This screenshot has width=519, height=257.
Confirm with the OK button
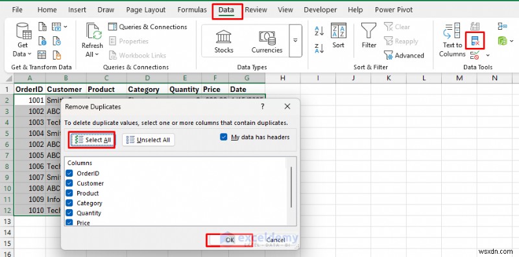click(x=230, y=240)
